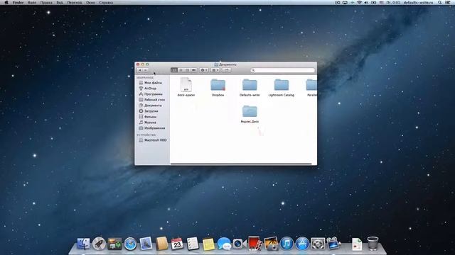Open Calendar from the Dock
The image size is (455, 255).
click(x=177, y=244)
